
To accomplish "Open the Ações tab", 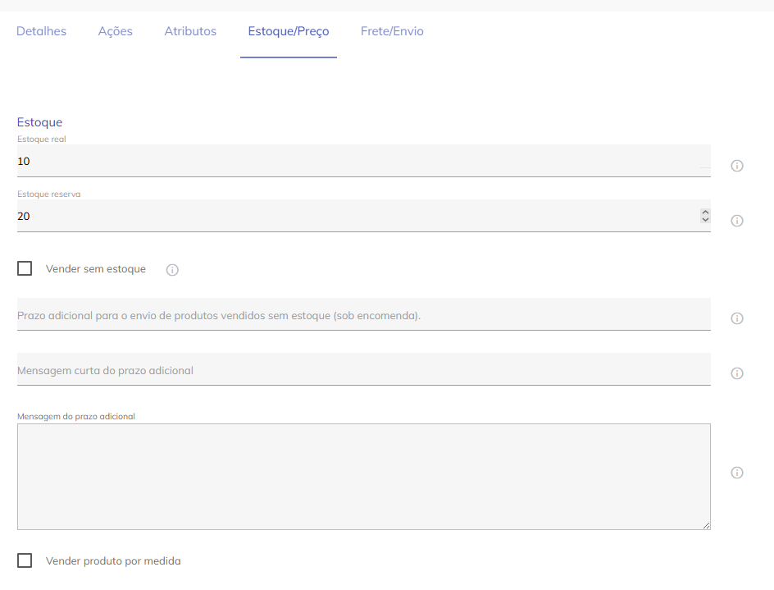I will [x=115, y=31].
